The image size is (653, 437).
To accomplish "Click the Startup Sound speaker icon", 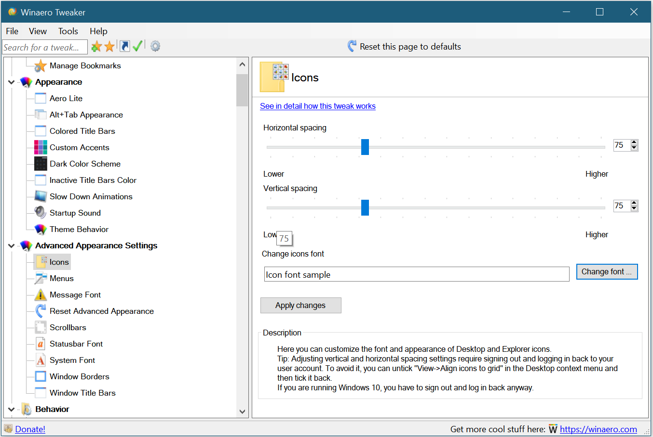I will pos(41,213).
